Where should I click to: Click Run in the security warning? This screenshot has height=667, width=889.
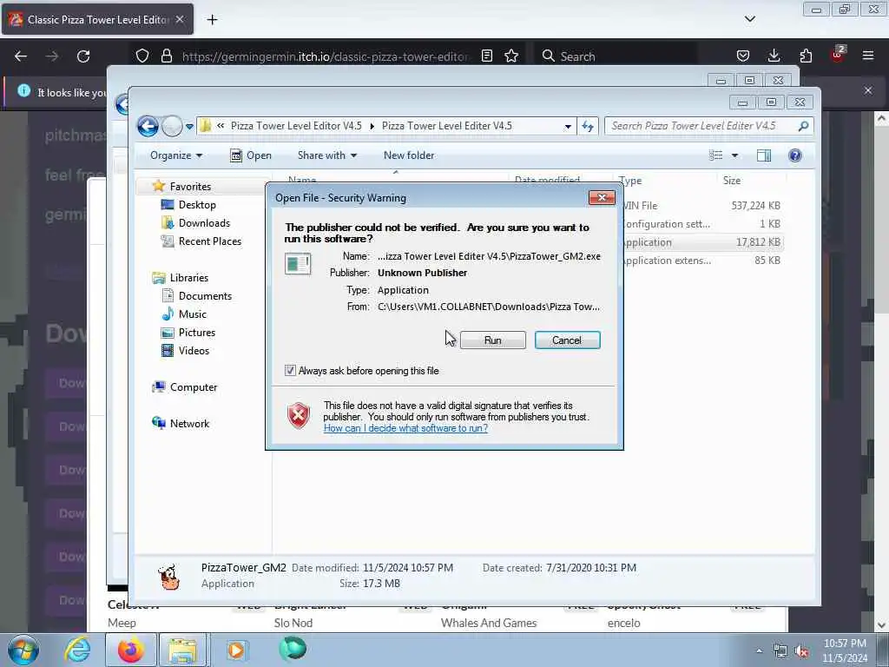pos(493,340)
